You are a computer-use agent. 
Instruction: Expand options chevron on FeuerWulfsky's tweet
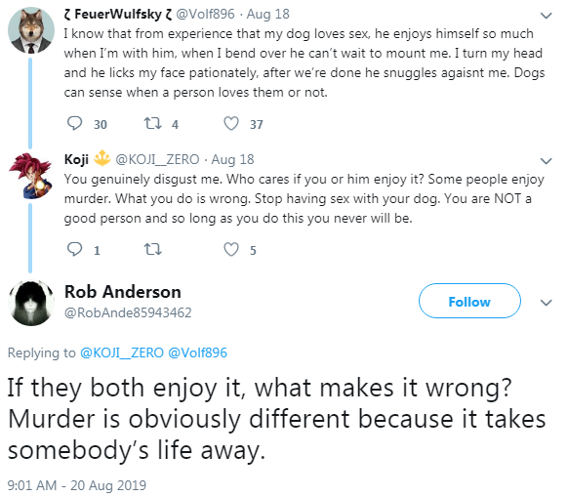coord(546,16)
